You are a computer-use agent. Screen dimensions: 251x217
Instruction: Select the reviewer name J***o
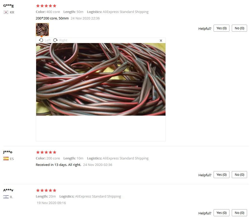[x=8, y=152]
